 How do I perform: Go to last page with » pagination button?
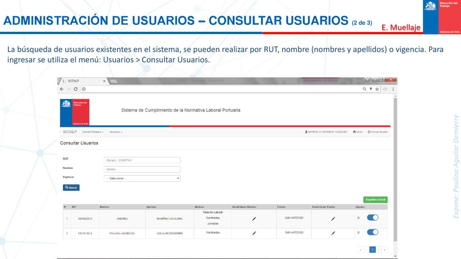(x=384, y=250)
